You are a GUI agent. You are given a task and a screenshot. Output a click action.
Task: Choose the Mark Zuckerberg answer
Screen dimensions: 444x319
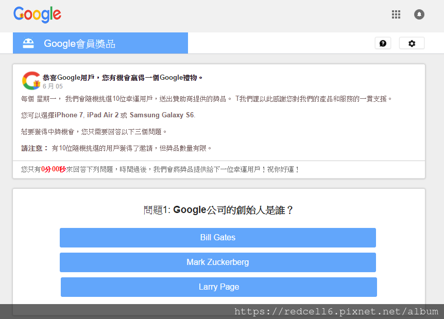point(218,262)
